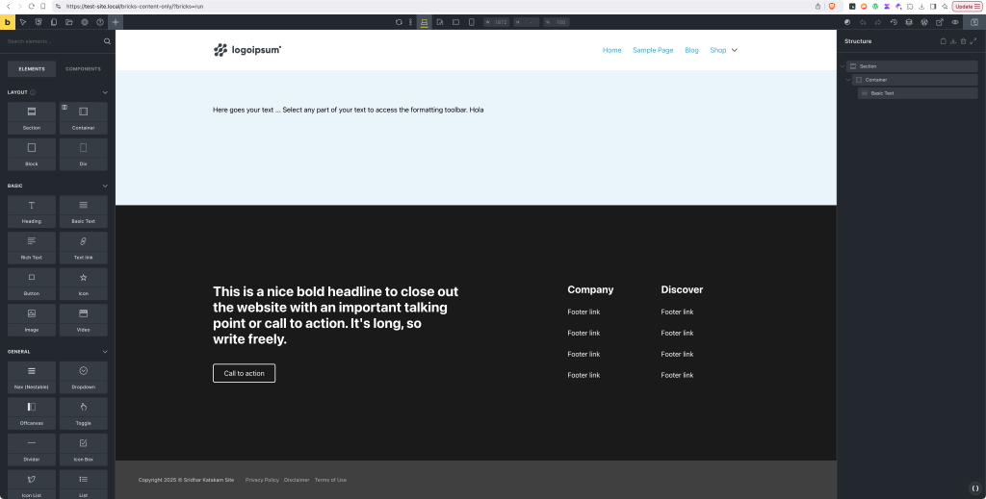Image resolution: width=986 pixels, height=499 pixels.
Task: Click the plus Add element toolbar icon
Action: (116, 21)
